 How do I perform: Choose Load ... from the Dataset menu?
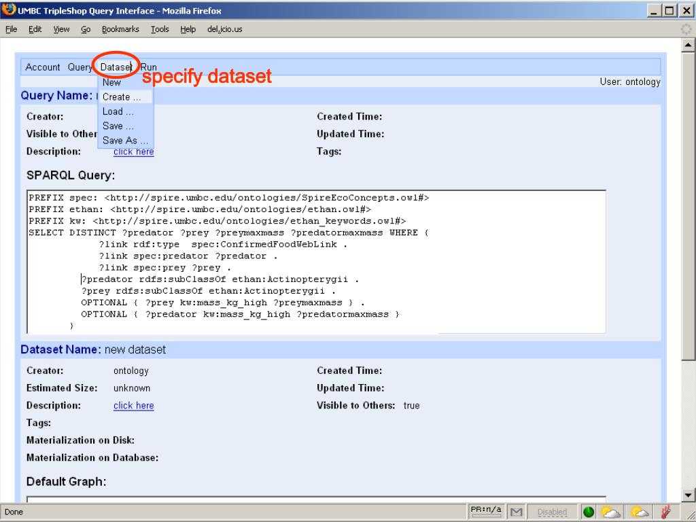(x=118, y=111)
